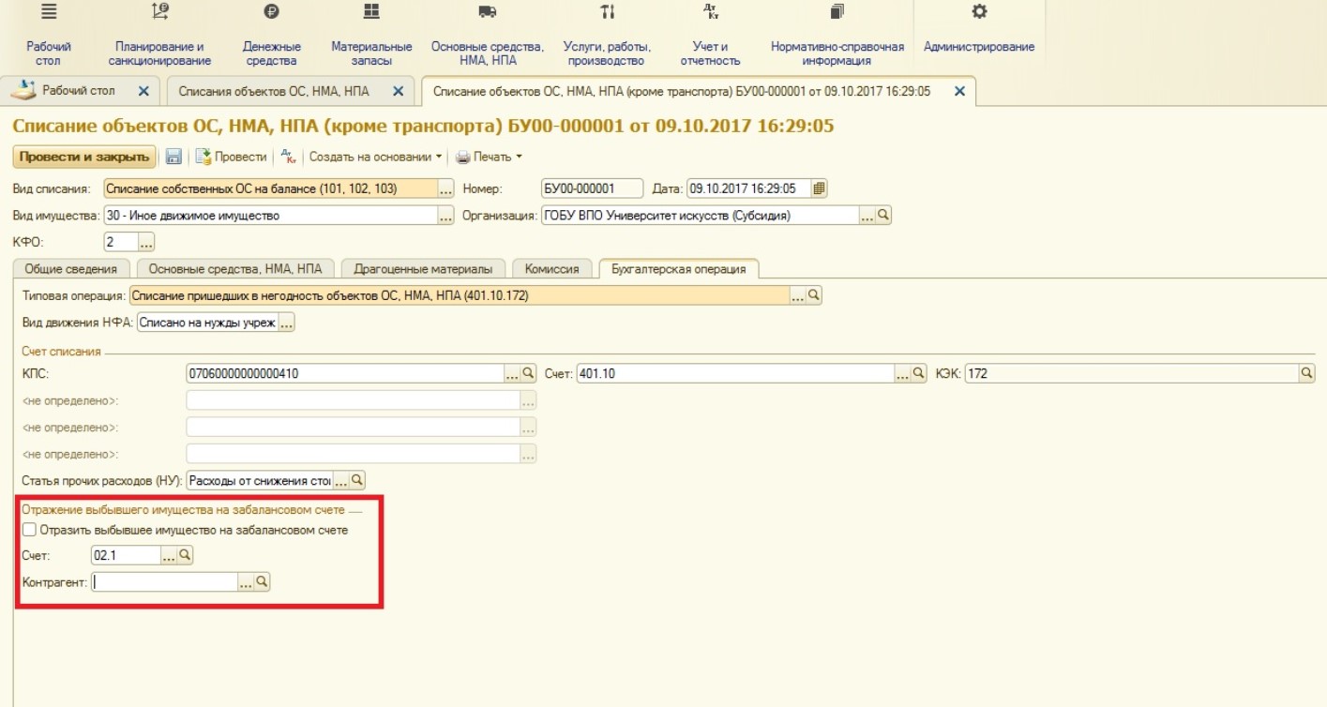
Task: Open the selection list for the Контрагент field
Action: pos(247,582)
